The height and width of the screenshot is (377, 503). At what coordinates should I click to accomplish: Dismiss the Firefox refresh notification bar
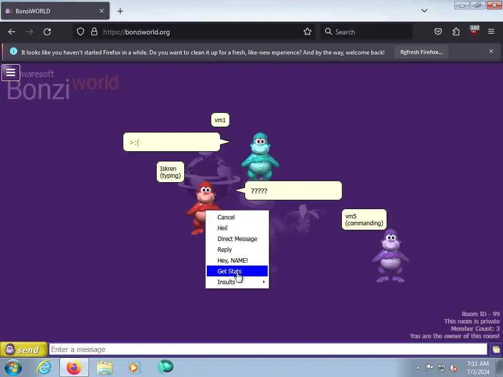[x=491, y=51]
